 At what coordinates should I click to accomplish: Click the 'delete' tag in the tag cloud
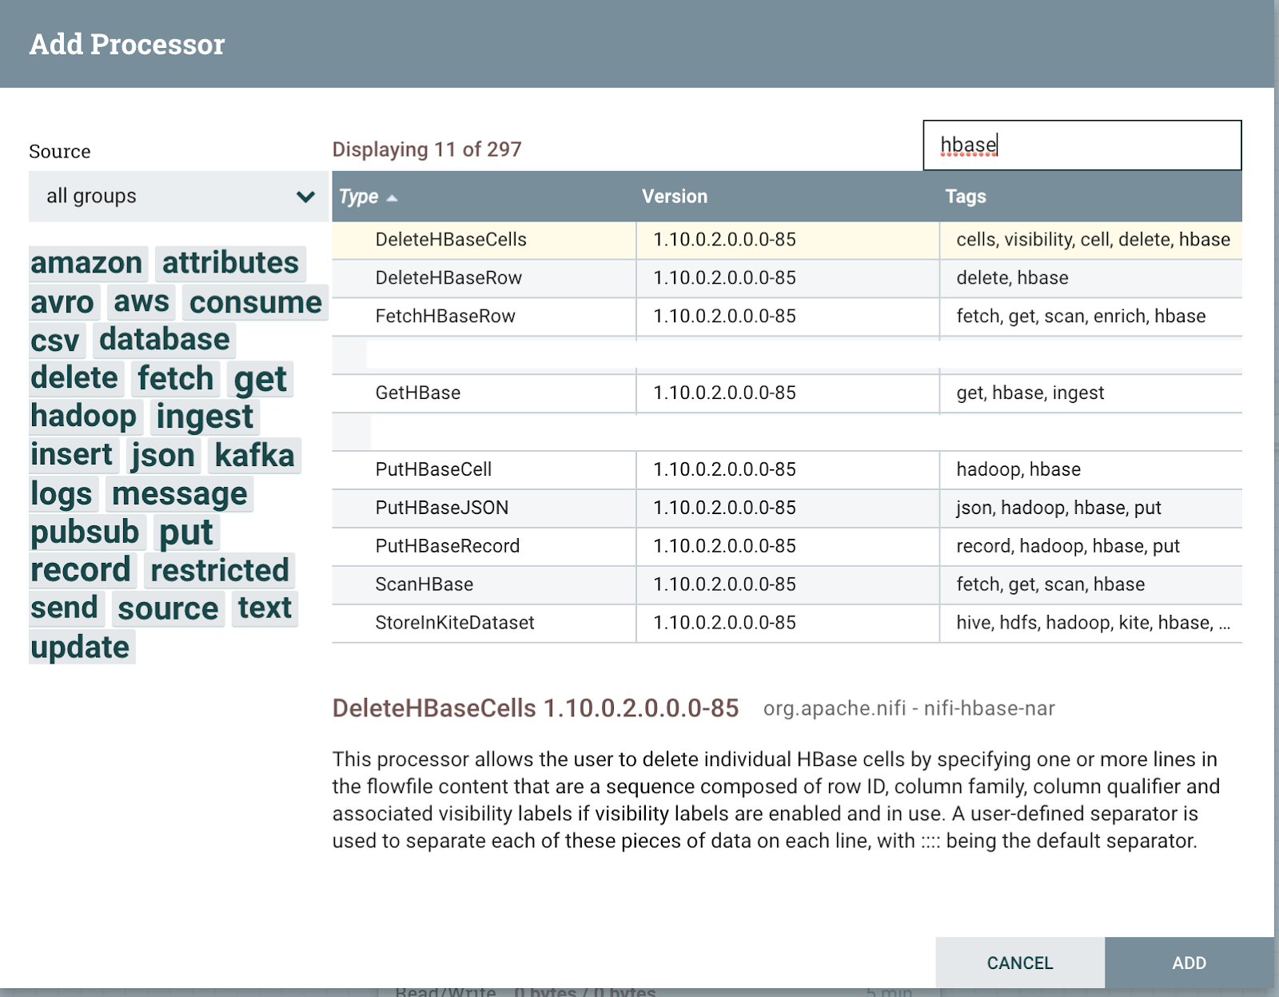tap(74, 378)
